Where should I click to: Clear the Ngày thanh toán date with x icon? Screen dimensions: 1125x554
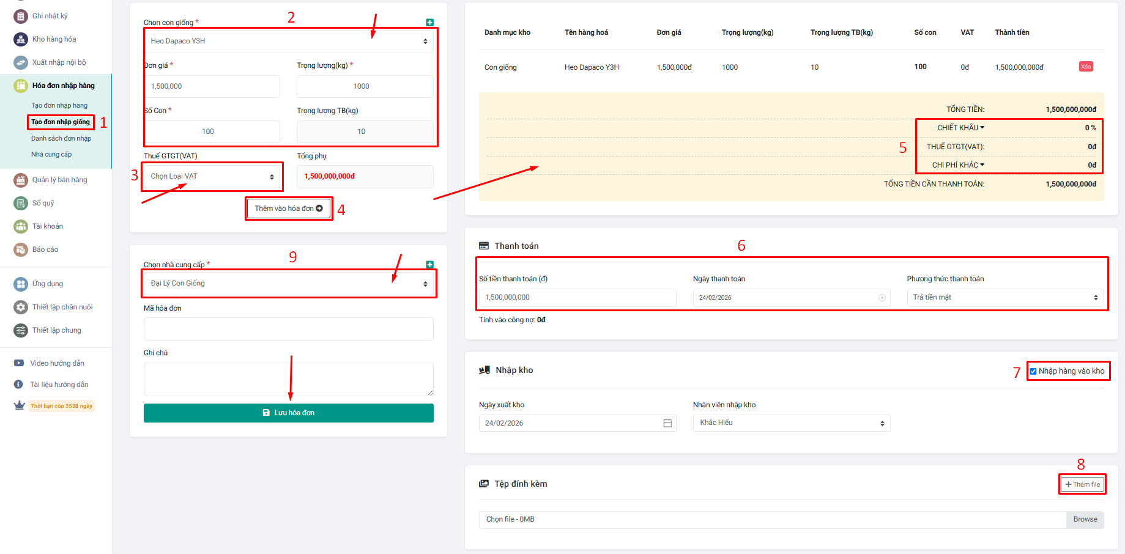(x=882, y=298)
